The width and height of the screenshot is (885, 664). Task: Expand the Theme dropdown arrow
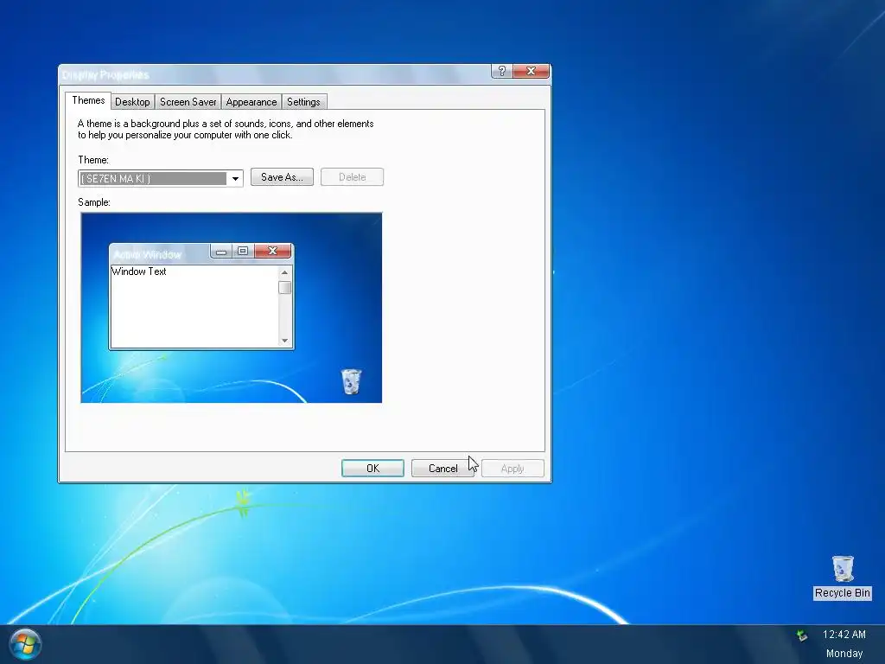[235, 179]
